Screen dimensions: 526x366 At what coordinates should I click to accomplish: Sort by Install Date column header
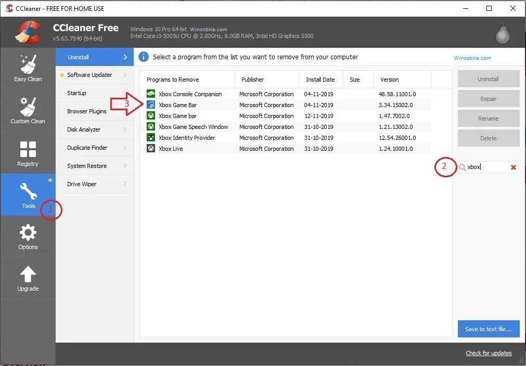321,80
